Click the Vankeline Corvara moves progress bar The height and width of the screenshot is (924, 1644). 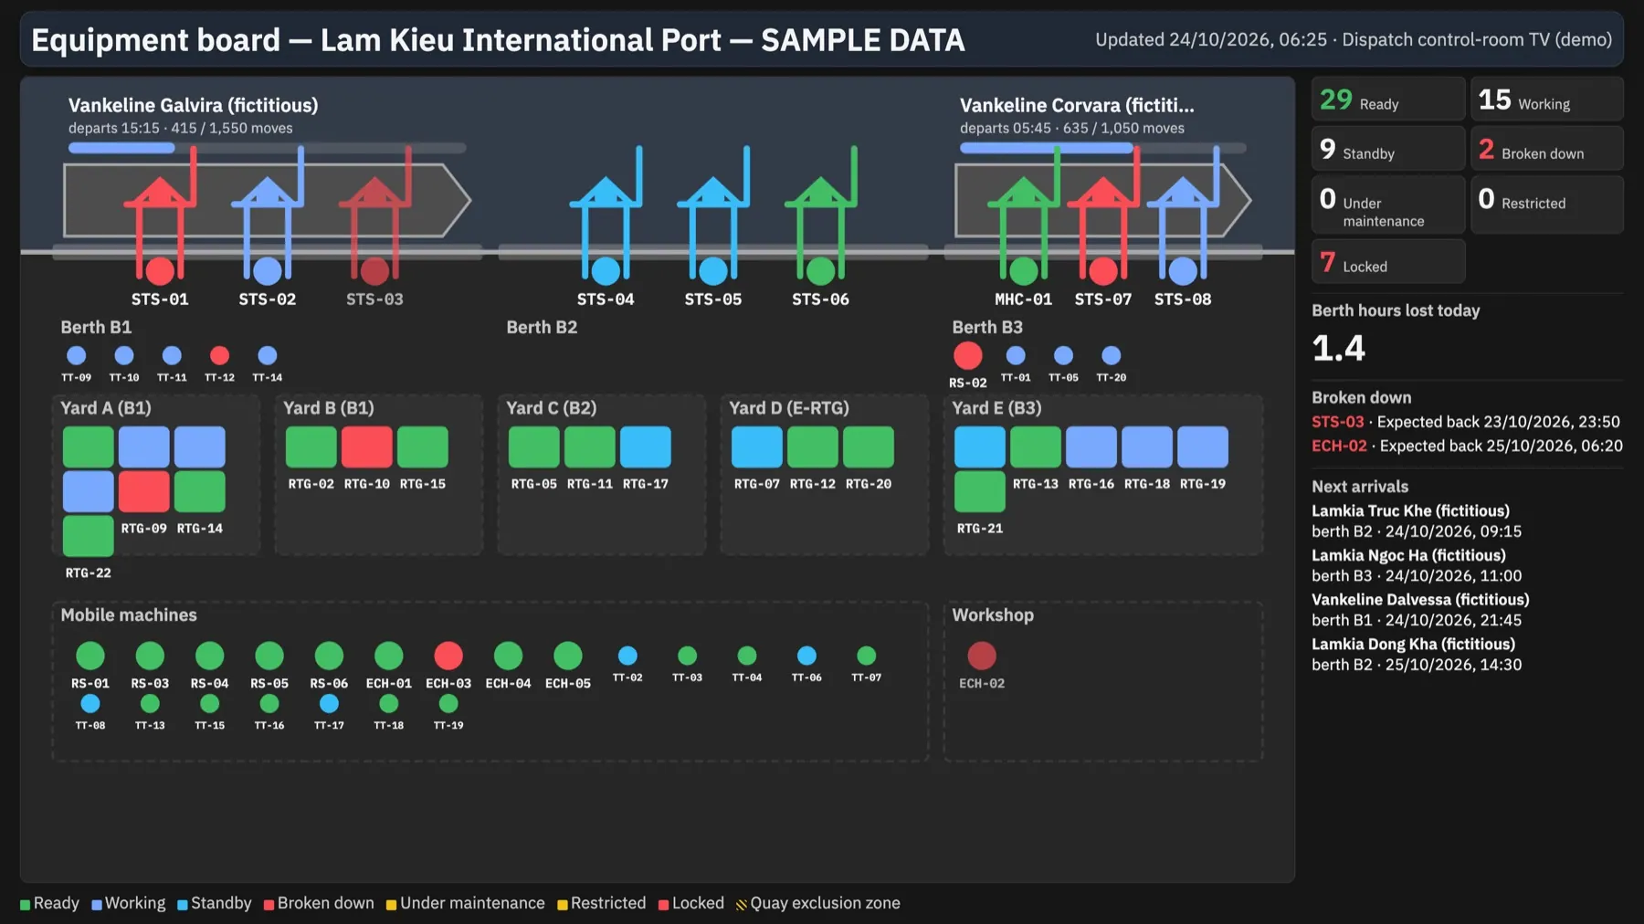(1103, 148)
